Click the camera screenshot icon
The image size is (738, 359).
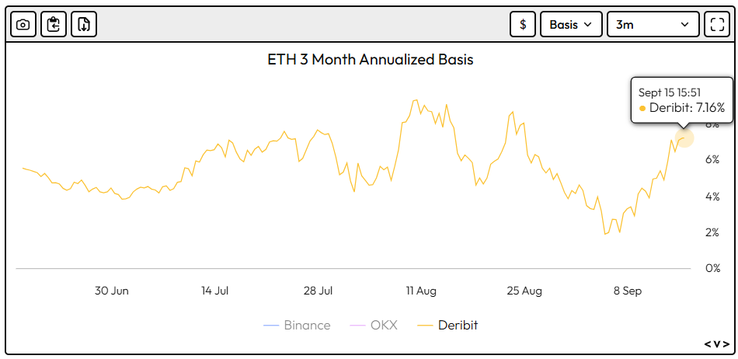point(23,24)
